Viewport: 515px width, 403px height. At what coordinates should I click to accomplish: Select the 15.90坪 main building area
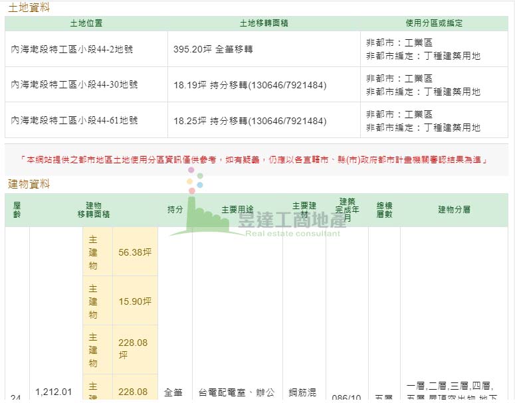135,301
